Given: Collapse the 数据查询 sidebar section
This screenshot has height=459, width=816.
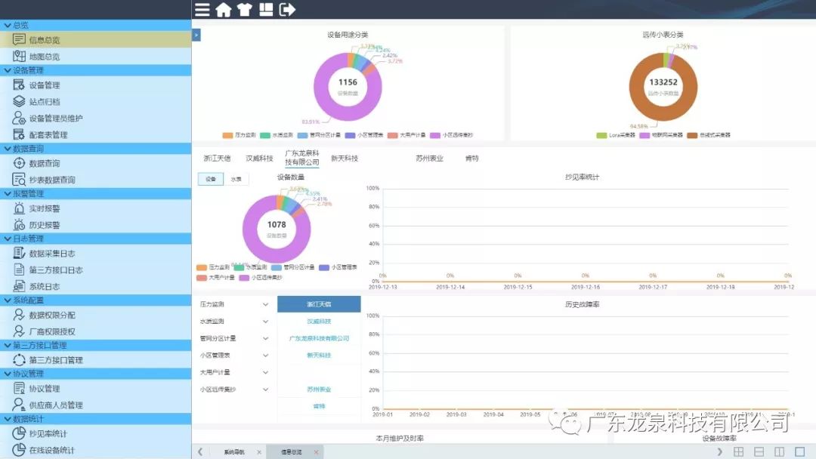Looking at the screenshot, I should pos(8,149).
